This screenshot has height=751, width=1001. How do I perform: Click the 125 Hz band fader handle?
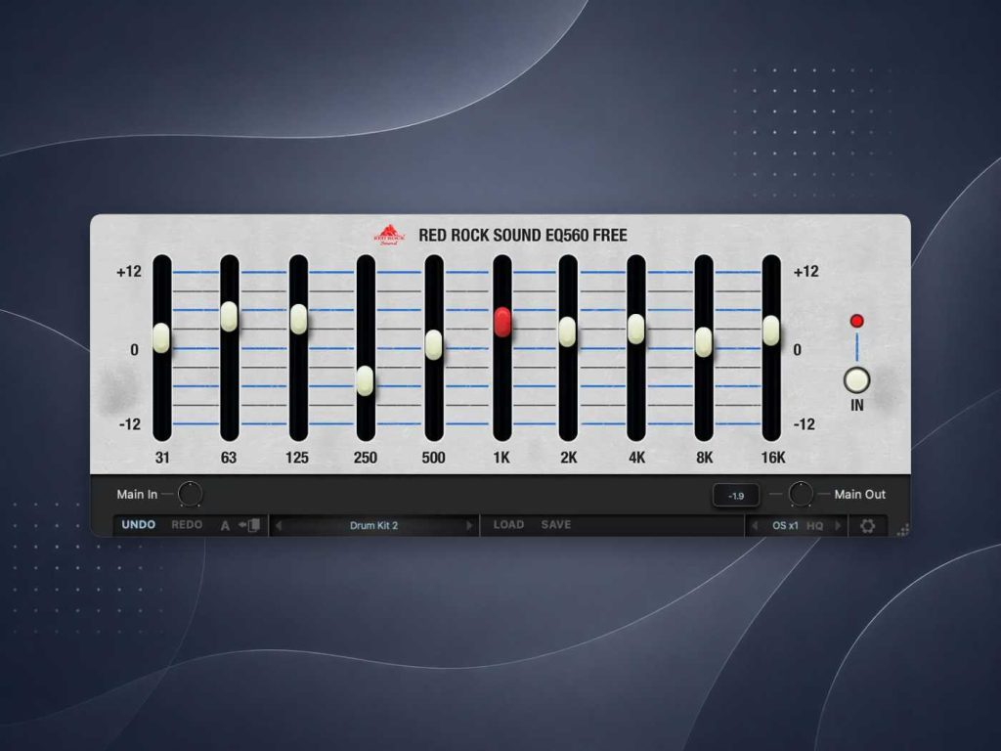298,319
